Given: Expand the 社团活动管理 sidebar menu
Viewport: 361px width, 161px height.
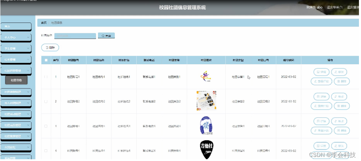Looking at the screenshot, I should click(x=16, y=114).
